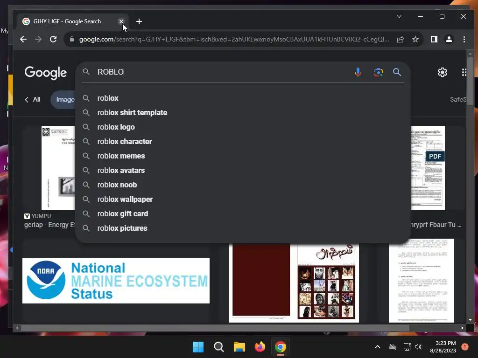Open the clock and date panel
478x358 pixels.
[x=443, y=347]
